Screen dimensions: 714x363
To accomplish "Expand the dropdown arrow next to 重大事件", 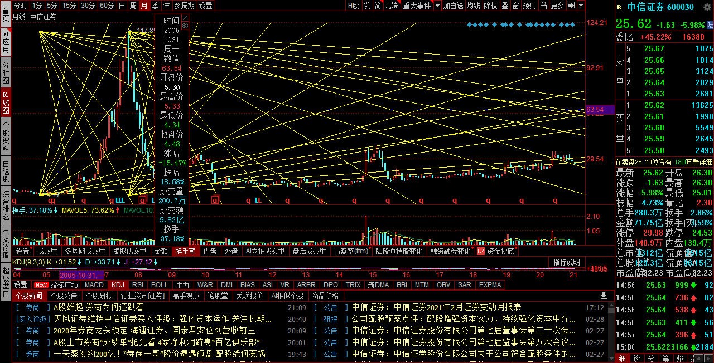I will (x=438, y=6).
